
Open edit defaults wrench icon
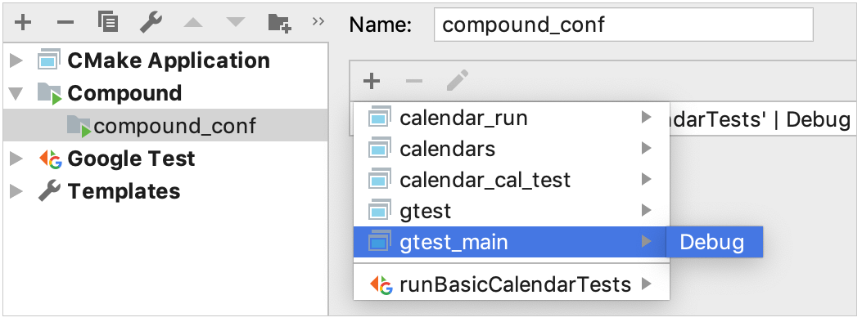(151, 23)
